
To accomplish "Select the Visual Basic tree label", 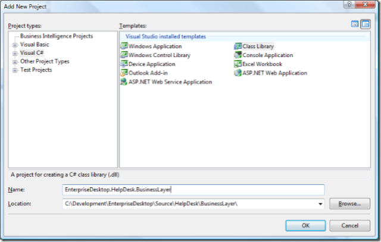I will pyautogui.click(x=35, y=45).
